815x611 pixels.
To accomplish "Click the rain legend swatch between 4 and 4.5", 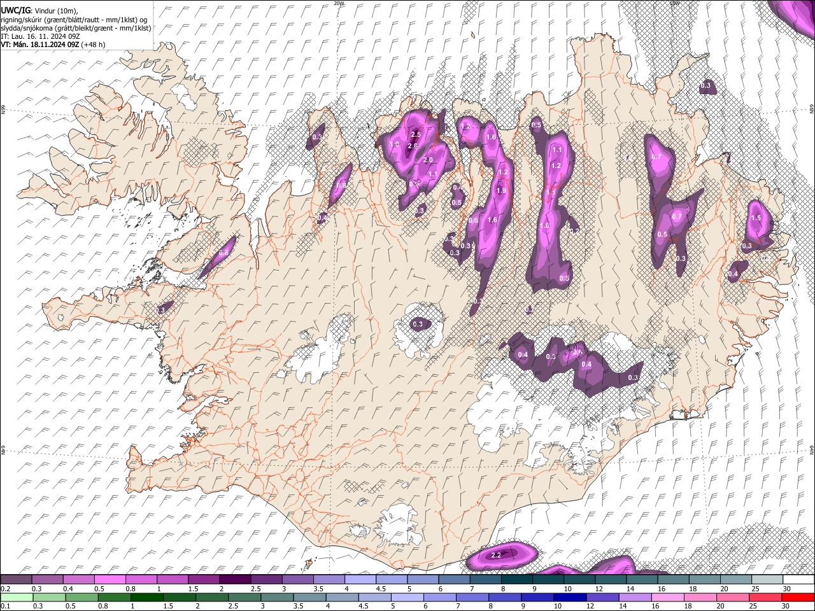I will tap(342, 597).
